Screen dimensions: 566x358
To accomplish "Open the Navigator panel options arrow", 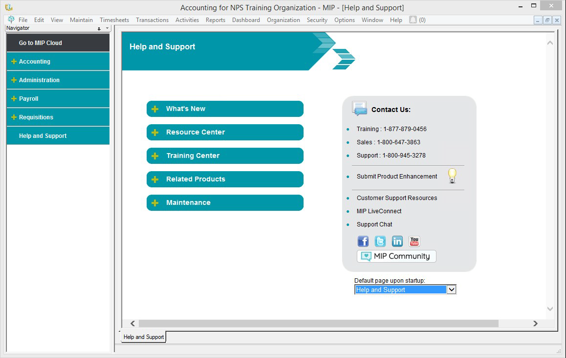I will pos(107,28).
